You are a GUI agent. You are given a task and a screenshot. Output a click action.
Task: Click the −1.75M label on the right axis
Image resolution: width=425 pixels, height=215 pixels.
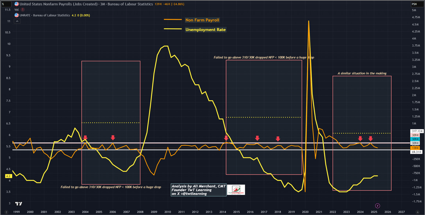pos(416,201)
